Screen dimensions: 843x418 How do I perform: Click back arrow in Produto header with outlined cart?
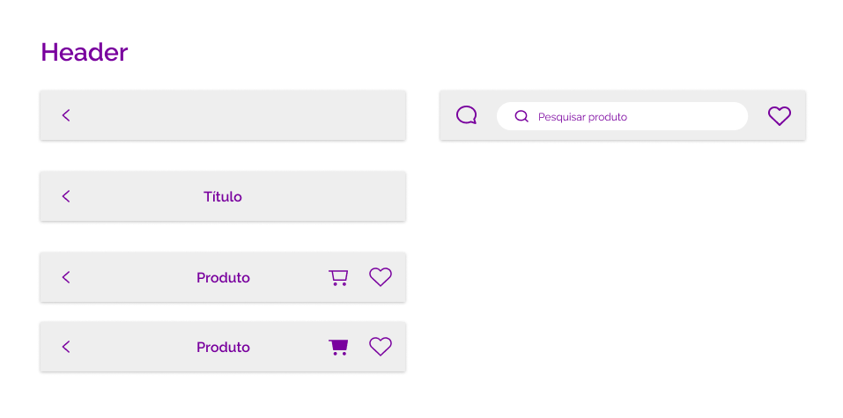point(66,277)
